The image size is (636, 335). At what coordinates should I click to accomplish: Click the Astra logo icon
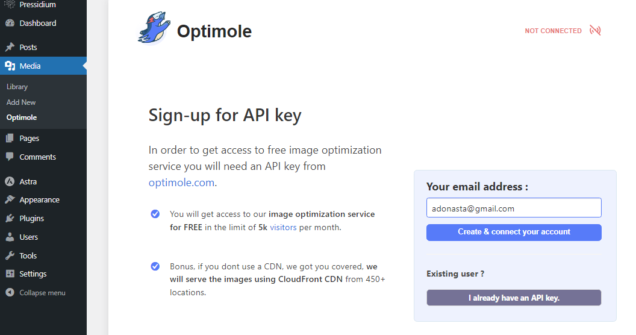tap(10, 181)
